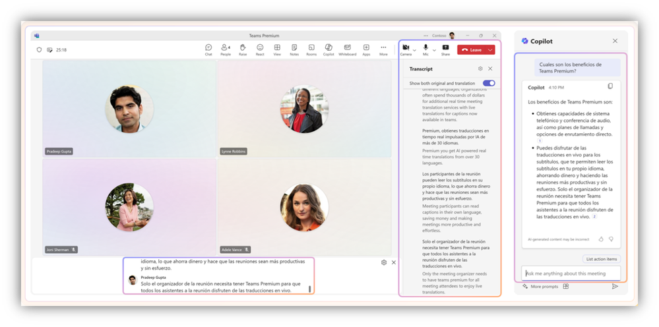Viewport: 659px width, 327px height.
Task: Click the Joni Sherman name label
Action: click(61, 250)
